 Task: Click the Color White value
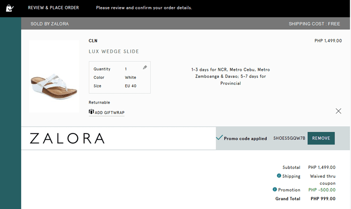[130, 77]
